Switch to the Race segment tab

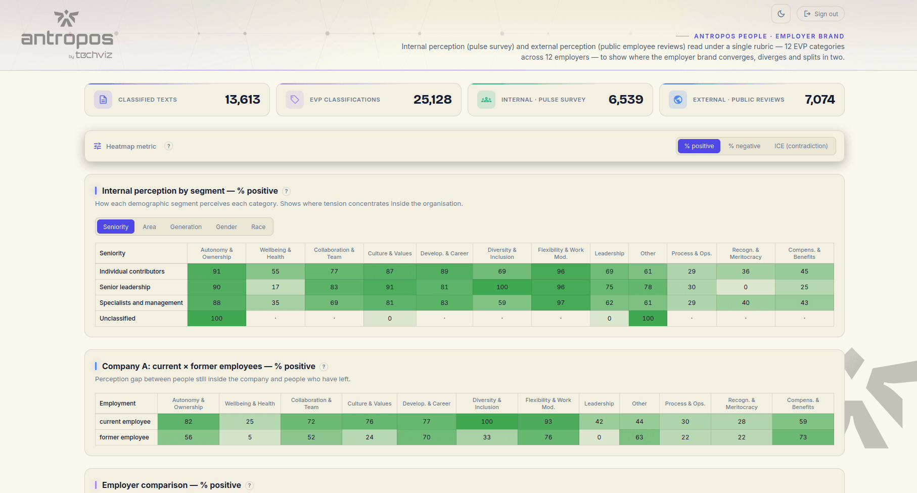(258, 227)
